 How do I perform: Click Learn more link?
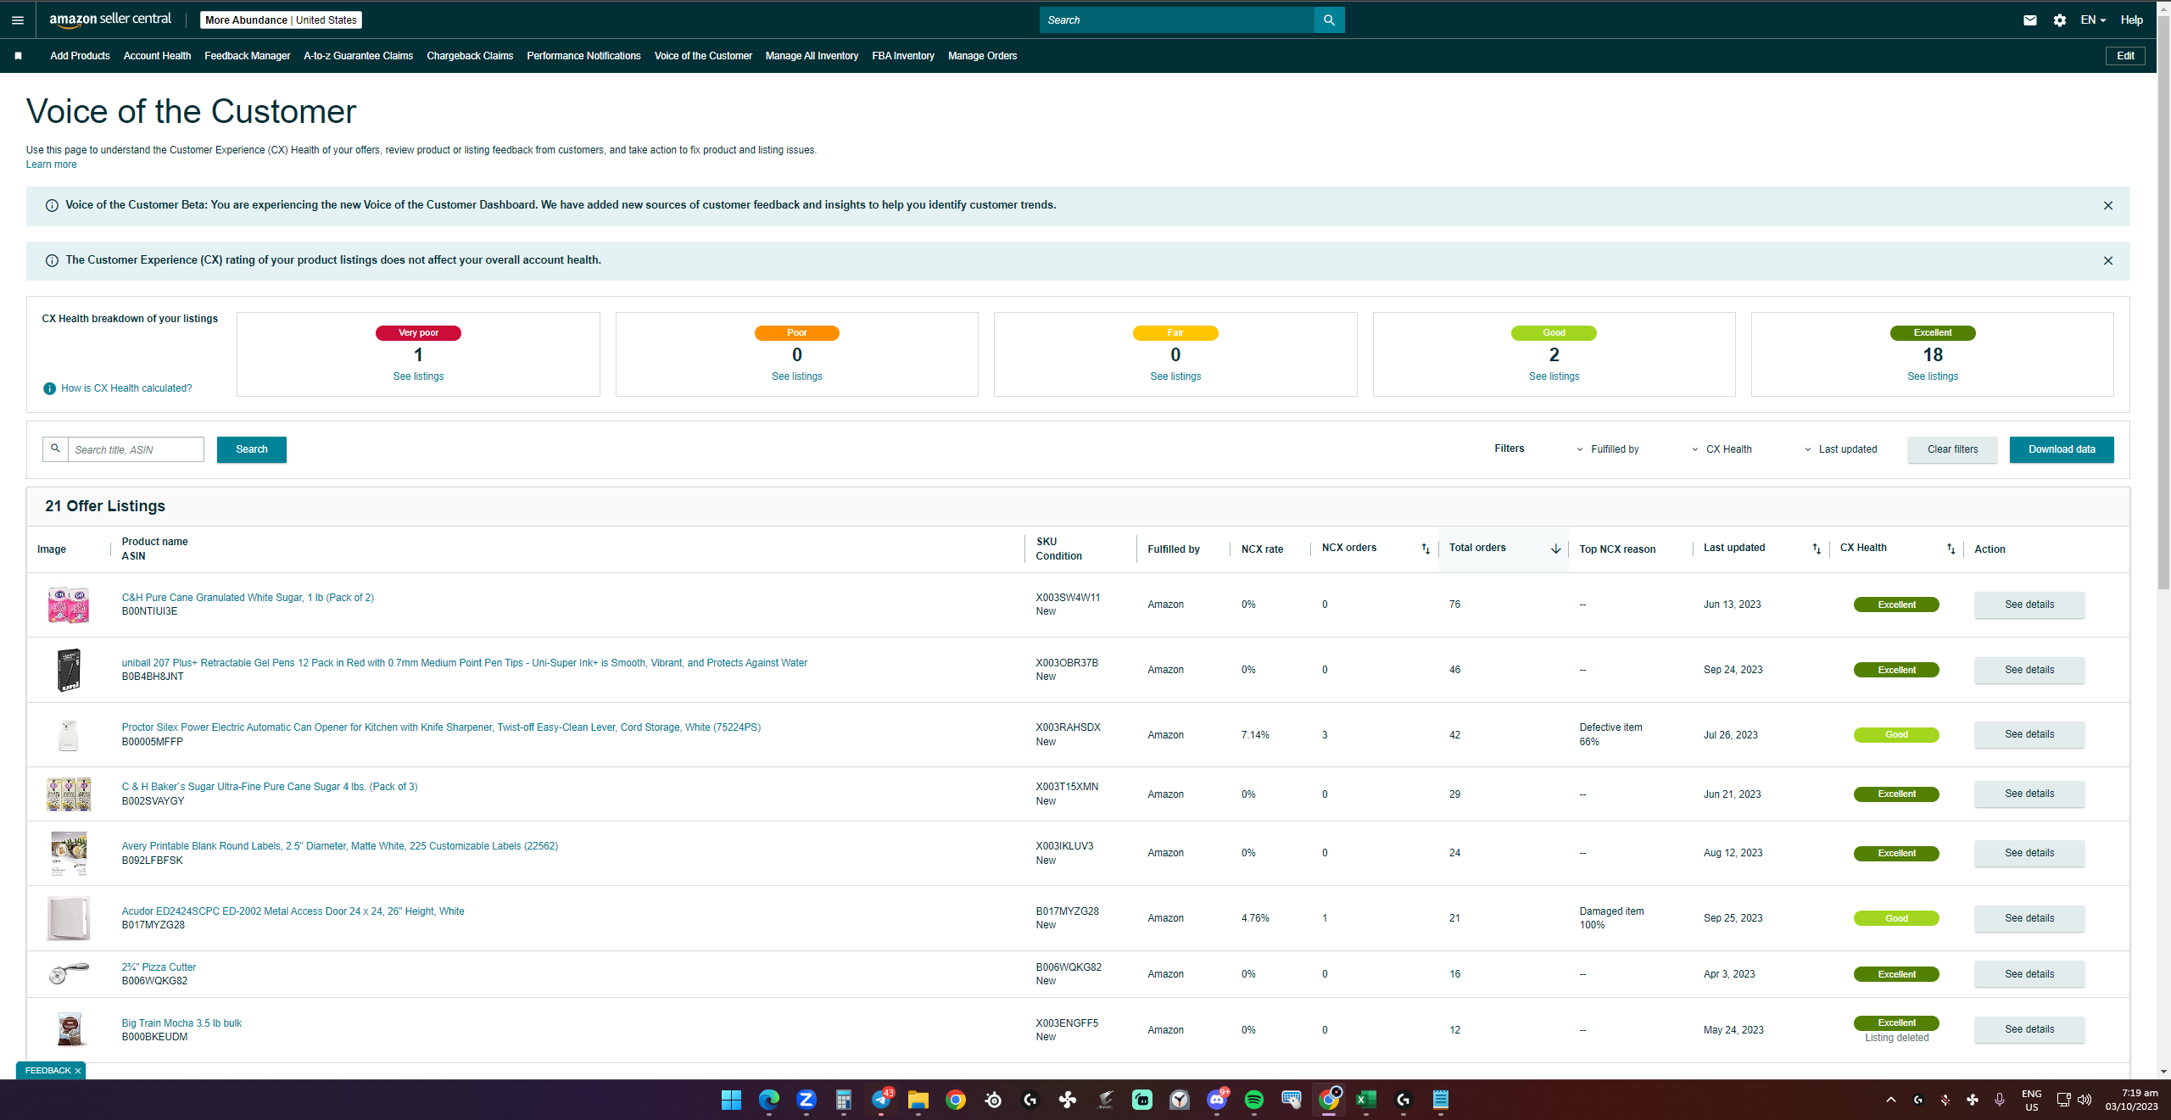pyautogui.click(x=51, y=165)
